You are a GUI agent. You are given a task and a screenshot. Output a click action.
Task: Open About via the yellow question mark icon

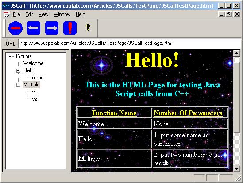tap(88, 27)
